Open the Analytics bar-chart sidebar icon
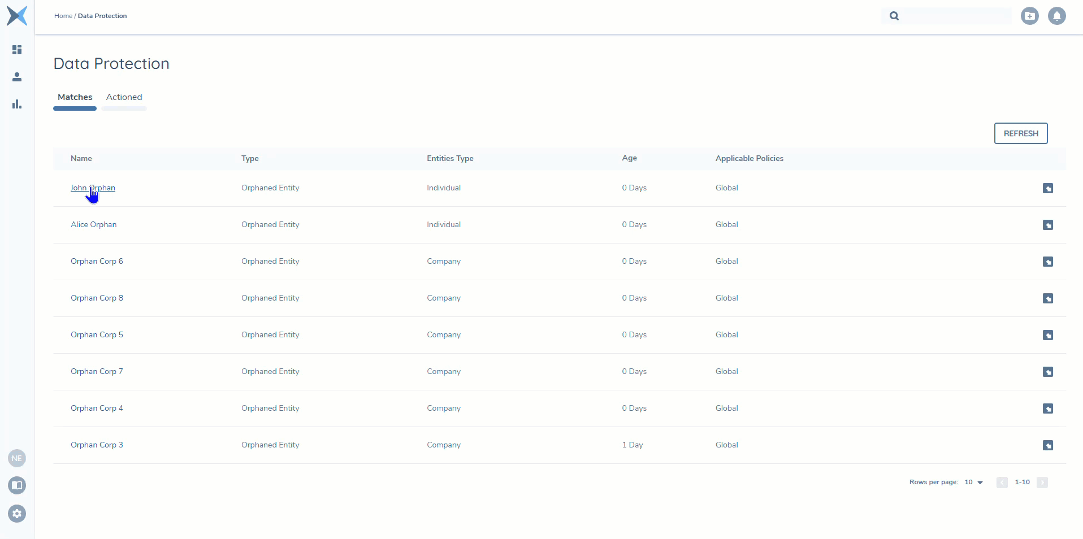 tap(17, 104)
